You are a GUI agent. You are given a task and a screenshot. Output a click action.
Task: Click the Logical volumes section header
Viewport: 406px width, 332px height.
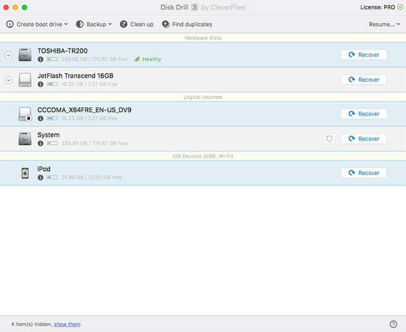point(203,97)
